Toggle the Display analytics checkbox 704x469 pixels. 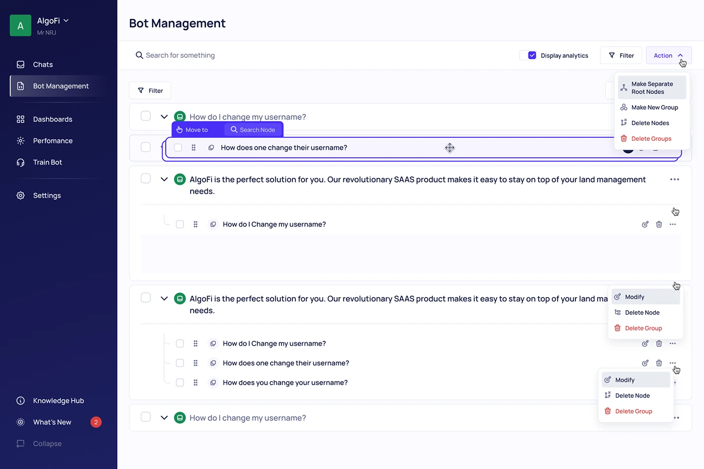pos(532,55)
